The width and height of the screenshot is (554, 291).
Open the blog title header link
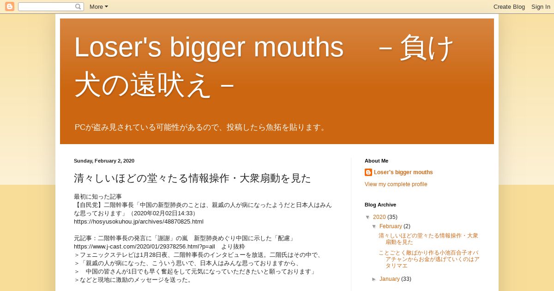[x=265, y=66]
